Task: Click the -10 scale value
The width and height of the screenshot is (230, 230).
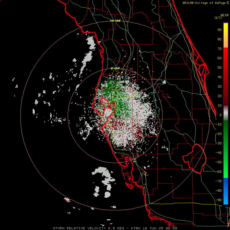Action: [x=218, y=124]
